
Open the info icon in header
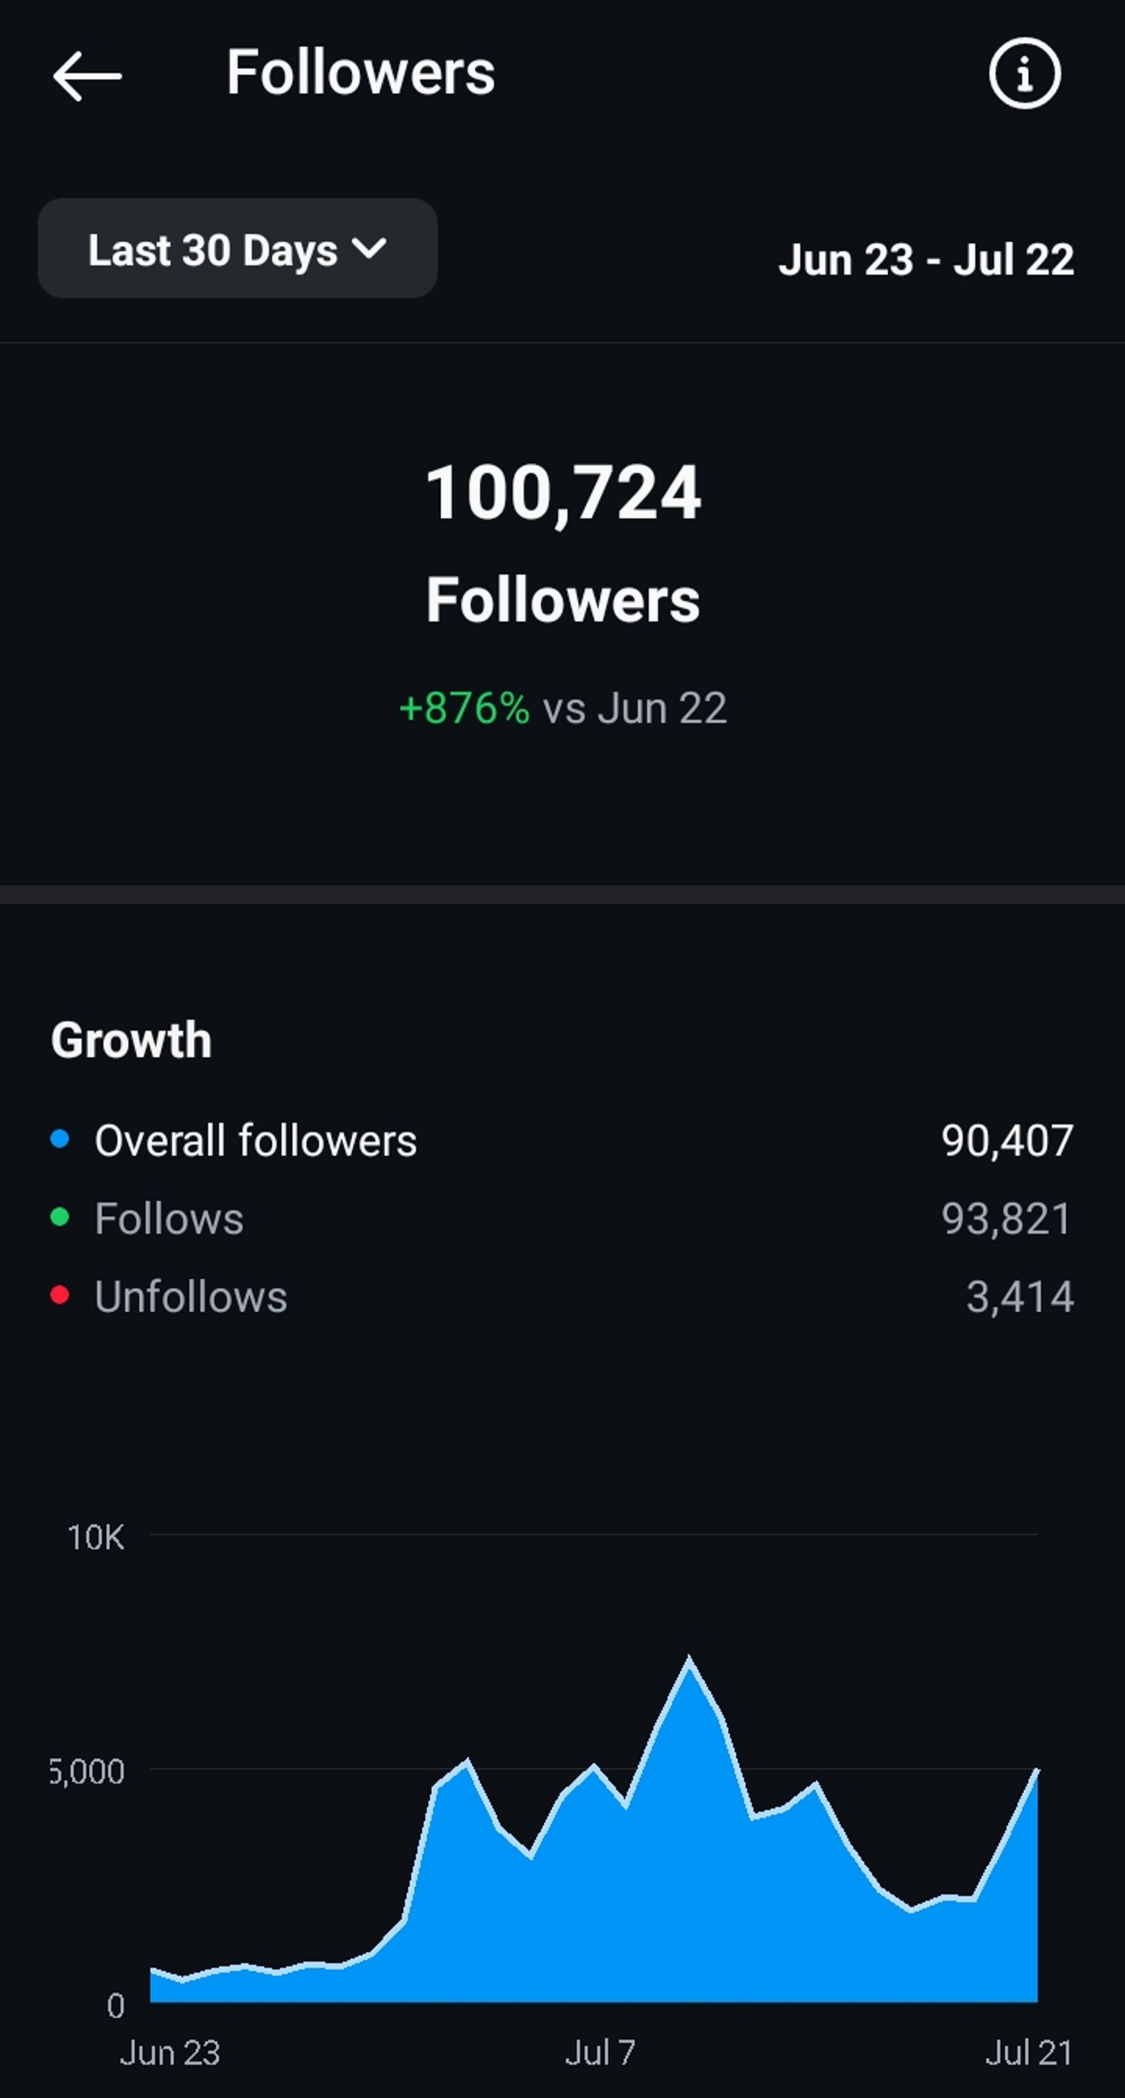1024,73
